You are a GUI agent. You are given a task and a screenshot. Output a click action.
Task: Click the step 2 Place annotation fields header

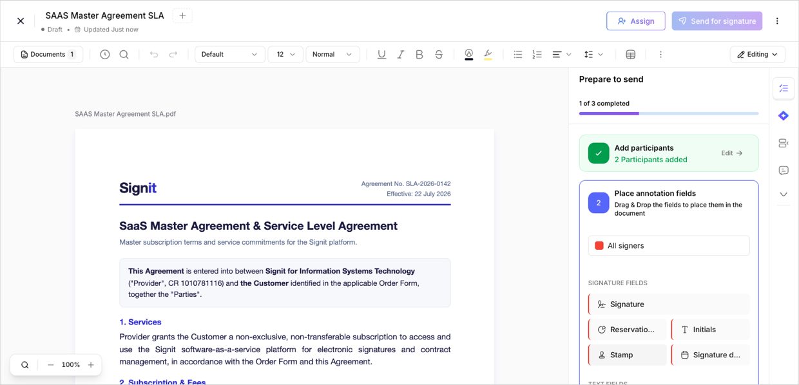tap(655, 193)
